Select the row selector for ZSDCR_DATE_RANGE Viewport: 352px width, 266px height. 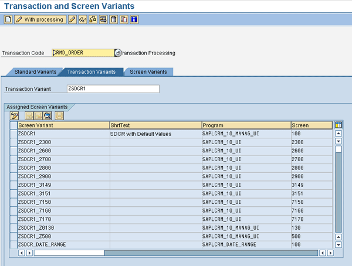pyautogui.click(x=13, y=244)
